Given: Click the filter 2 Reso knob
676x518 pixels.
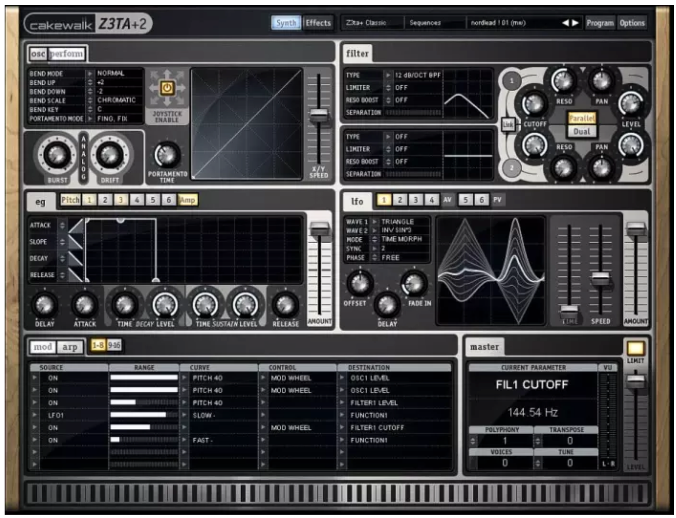Looking at the screenshot, I should (563, 167).
